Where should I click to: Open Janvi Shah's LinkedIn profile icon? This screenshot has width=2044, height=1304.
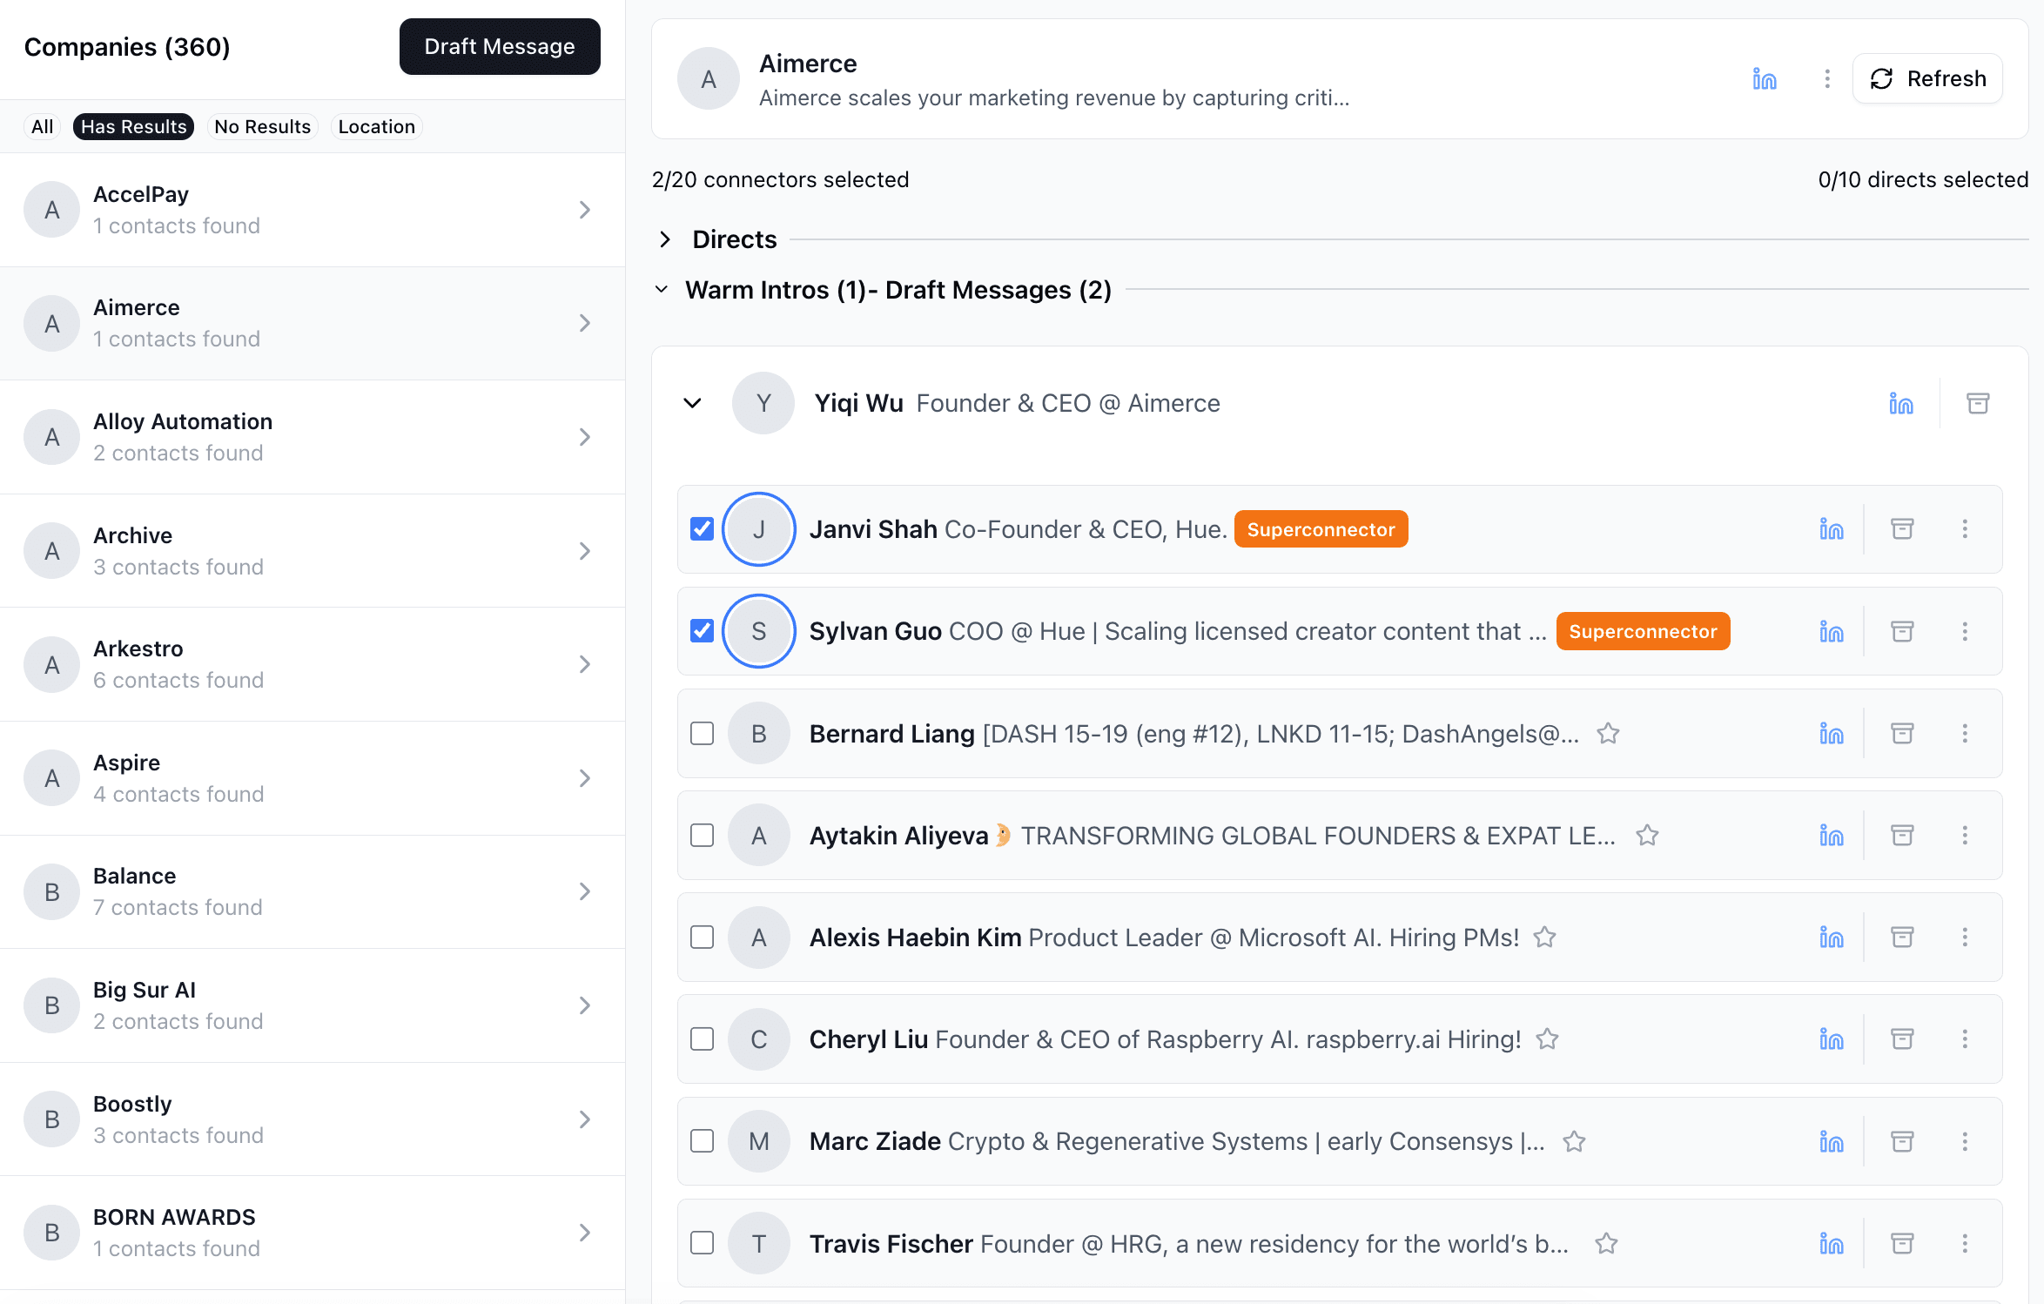pos(1831,529)
